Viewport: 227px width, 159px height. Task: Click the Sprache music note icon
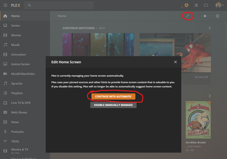click(x=5, y=83)
